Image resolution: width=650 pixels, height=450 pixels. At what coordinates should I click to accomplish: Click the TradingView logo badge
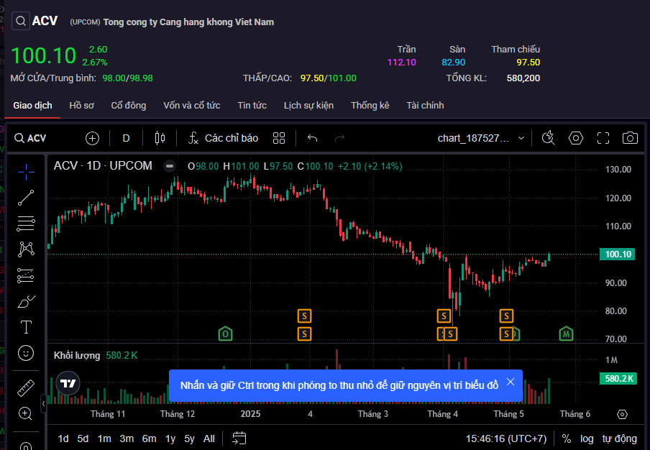pyautogui.click(x=68, y=383)
